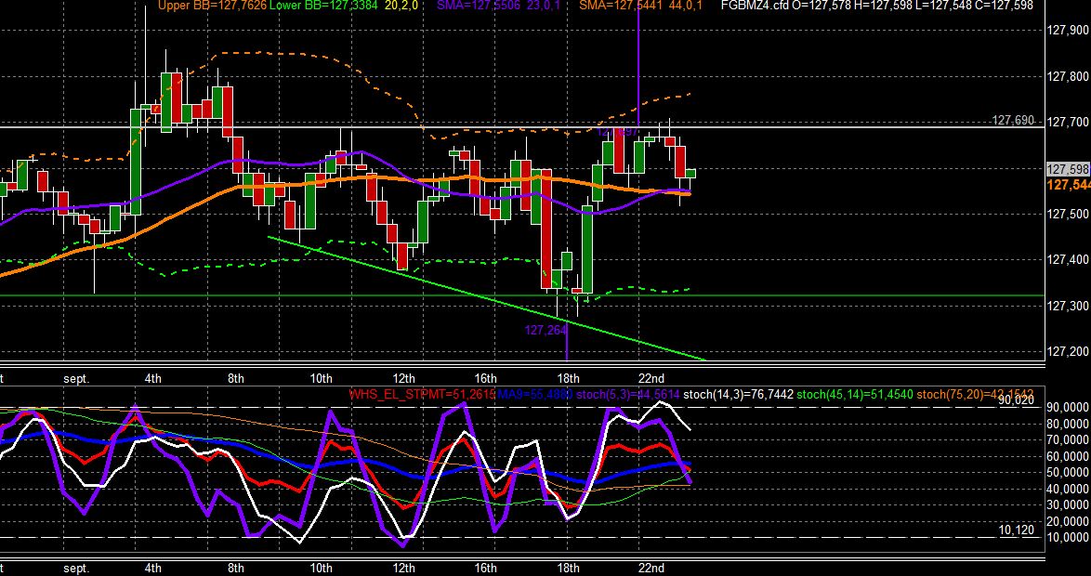This screenshot has height=576, width=1091.
Task: Click the orange SMA=127,5441 label
Action: click(x=623, y=6)
